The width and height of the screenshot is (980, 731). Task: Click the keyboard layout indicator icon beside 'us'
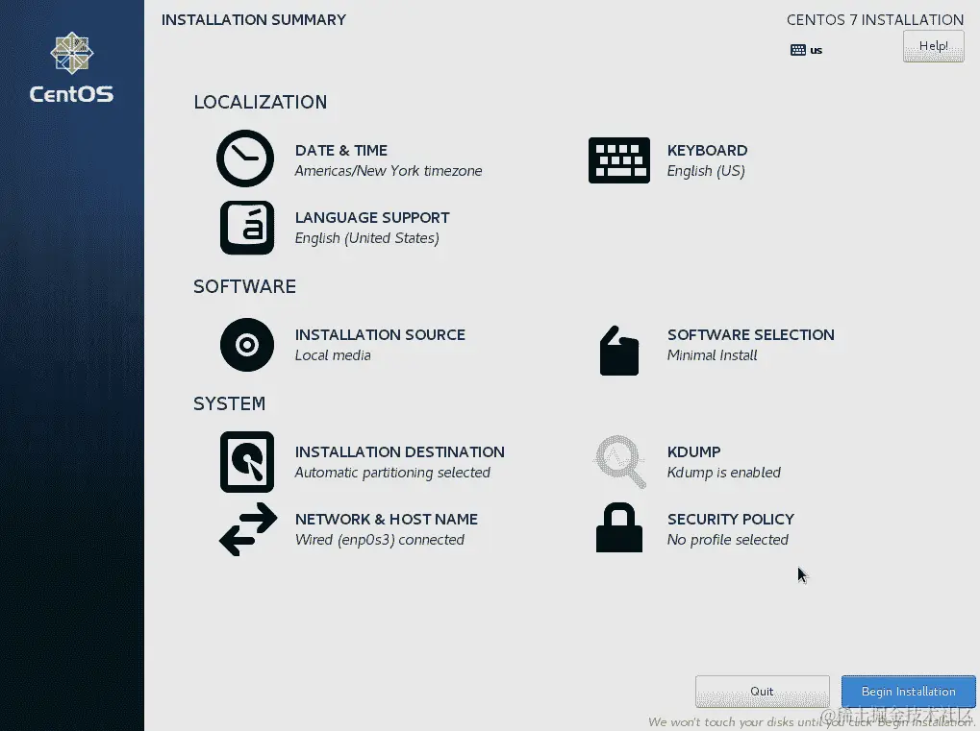(798, 50)
